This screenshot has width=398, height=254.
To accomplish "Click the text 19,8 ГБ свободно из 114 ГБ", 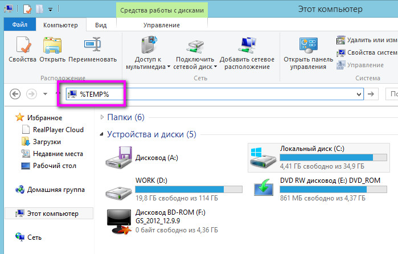I will click(177, 198).
